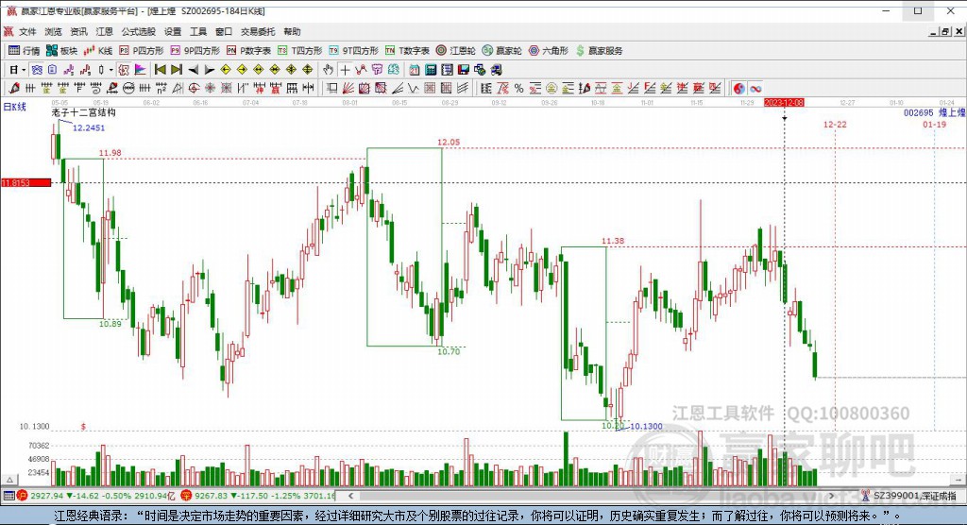Step chart right with black right arrow
This screenshot has width=967, height=525.
(210, 70)
